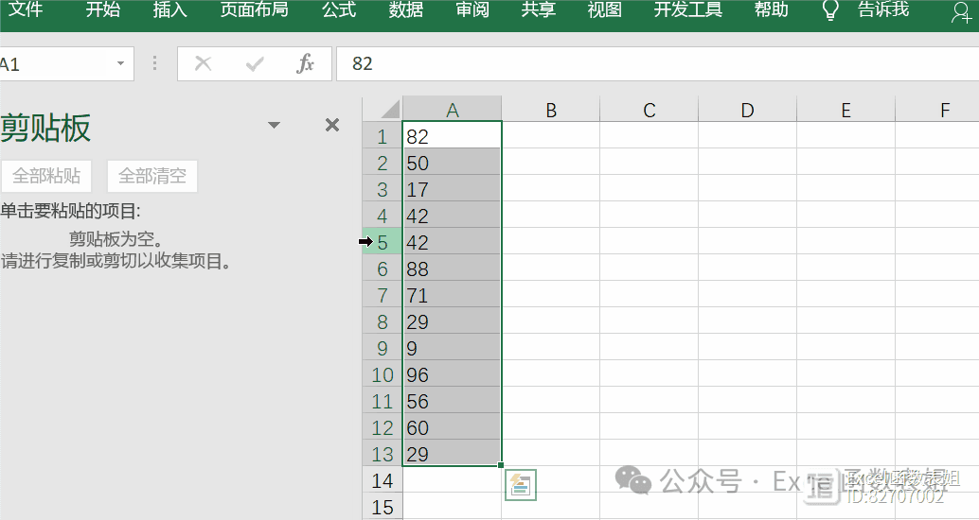Click the formula bar cancel X icon
The image size is (979, 520).
pyautogui.click(x=203, y=63)
